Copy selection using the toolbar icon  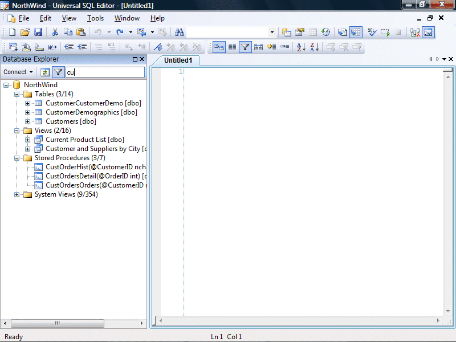(x=68, y=32)
